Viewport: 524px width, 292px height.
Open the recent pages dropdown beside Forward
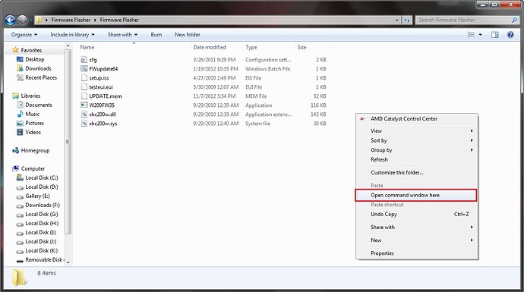click(31, 20)
